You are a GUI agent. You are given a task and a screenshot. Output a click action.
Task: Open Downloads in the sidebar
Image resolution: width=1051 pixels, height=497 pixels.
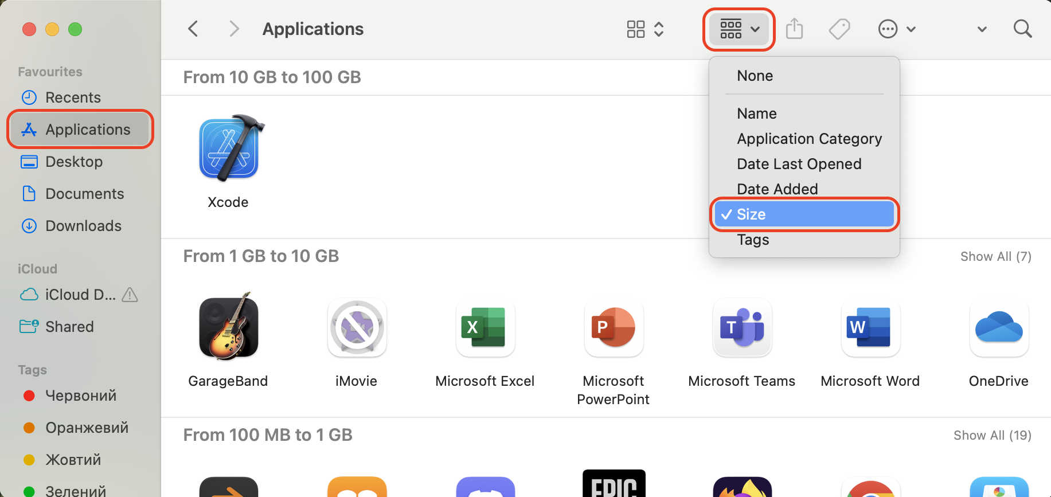[x=80, y=226]
